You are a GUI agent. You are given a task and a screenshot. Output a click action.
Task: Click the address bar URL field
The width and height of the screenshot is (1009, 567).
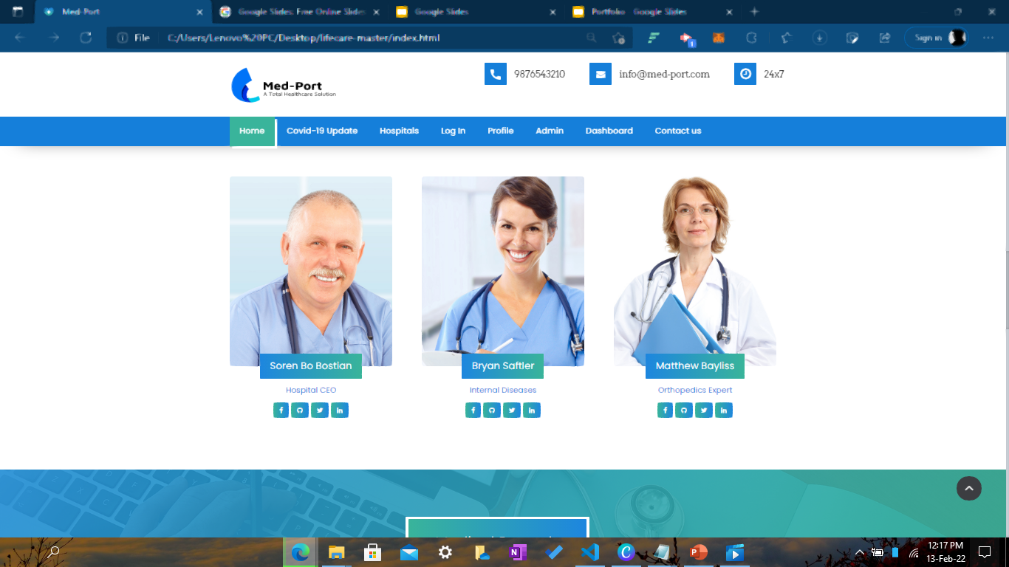[369, 38]
